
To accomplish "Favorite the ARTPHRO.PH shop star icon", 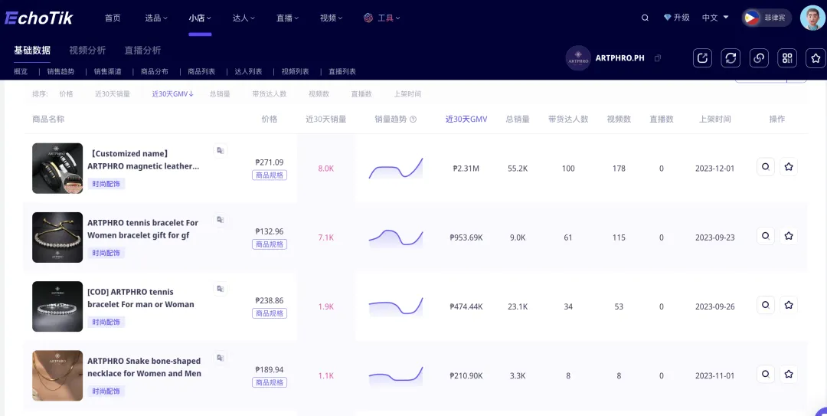I will point(816,58).
